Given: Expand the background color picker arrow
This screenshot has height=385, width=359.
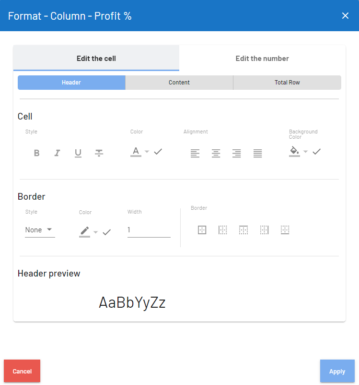Looking at the screenshot, I should (x=305, y=152).
